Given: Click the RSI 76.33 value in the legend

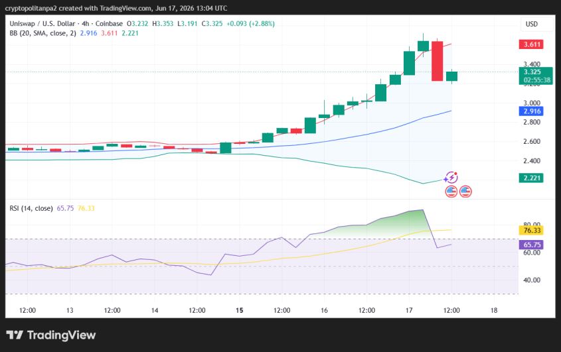Looking at the screenshot, I should [x=86, y=208].
